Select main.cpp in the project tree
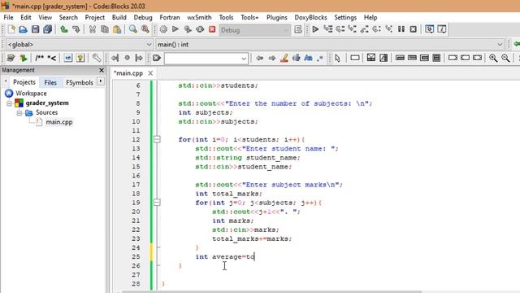 tap(59, 122)
